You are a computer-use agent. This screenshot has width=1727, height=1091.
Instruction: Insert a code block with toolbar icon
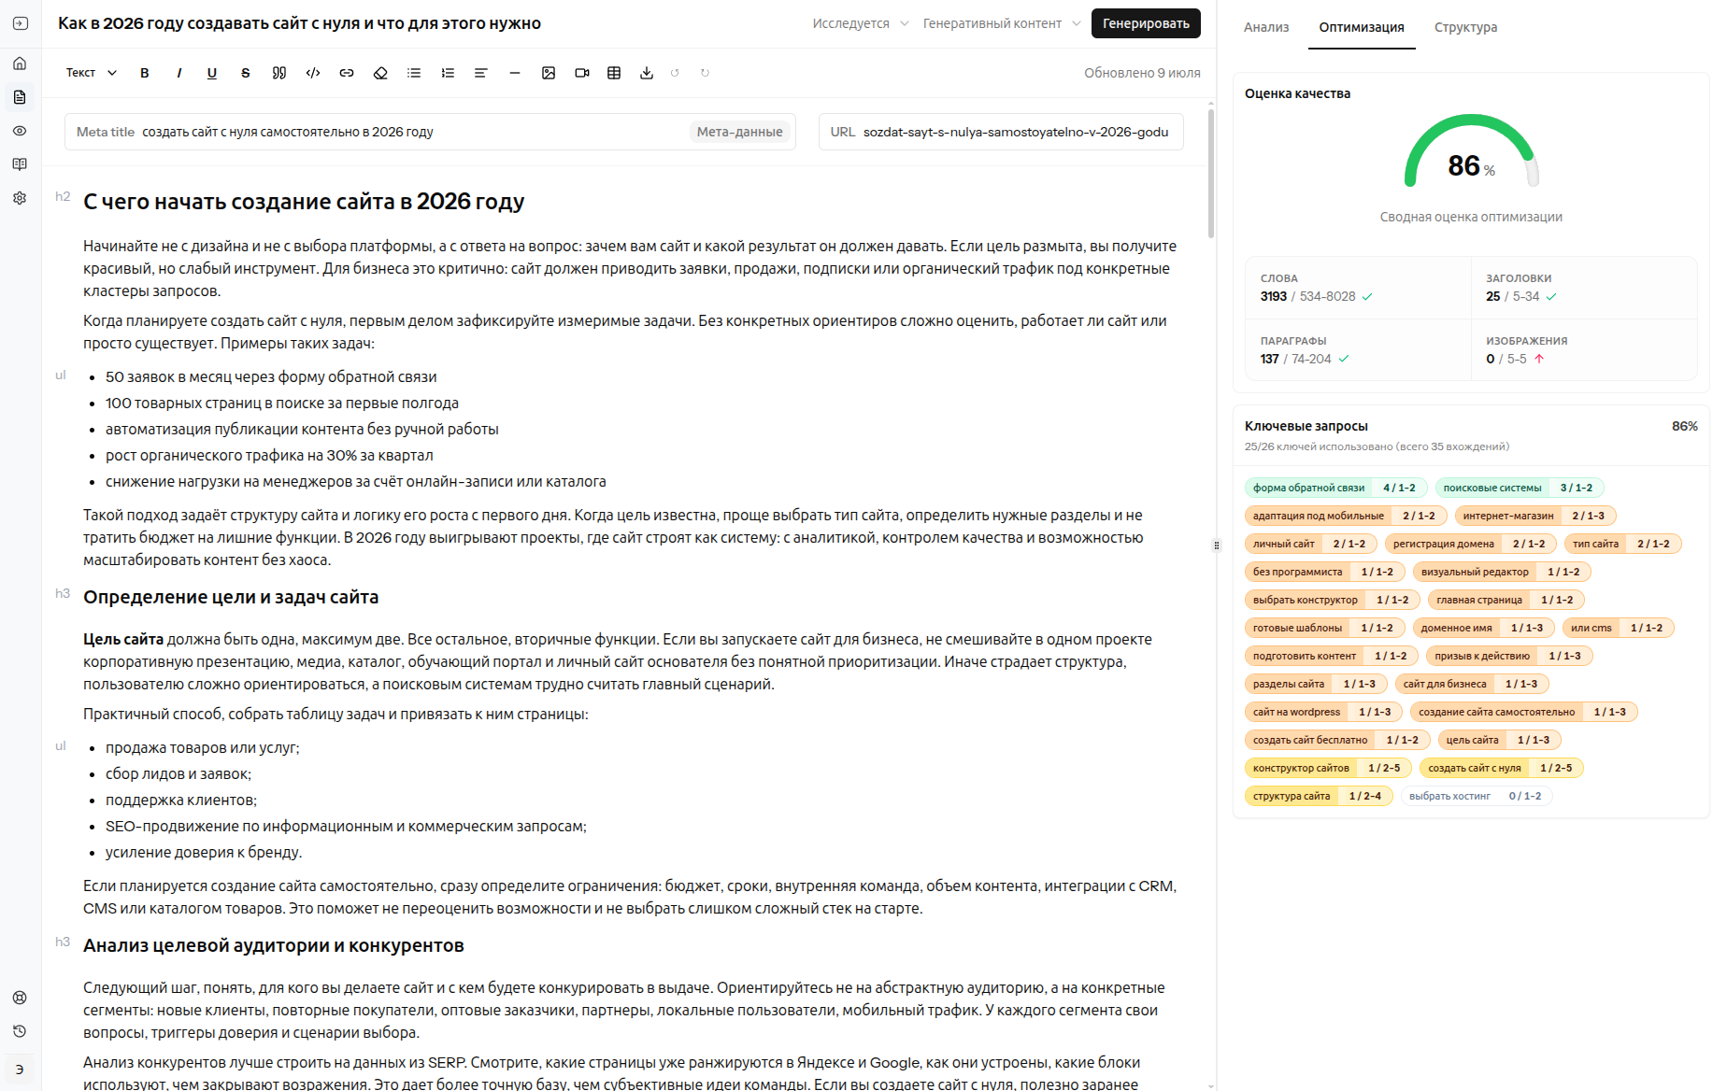pos(313,73)
